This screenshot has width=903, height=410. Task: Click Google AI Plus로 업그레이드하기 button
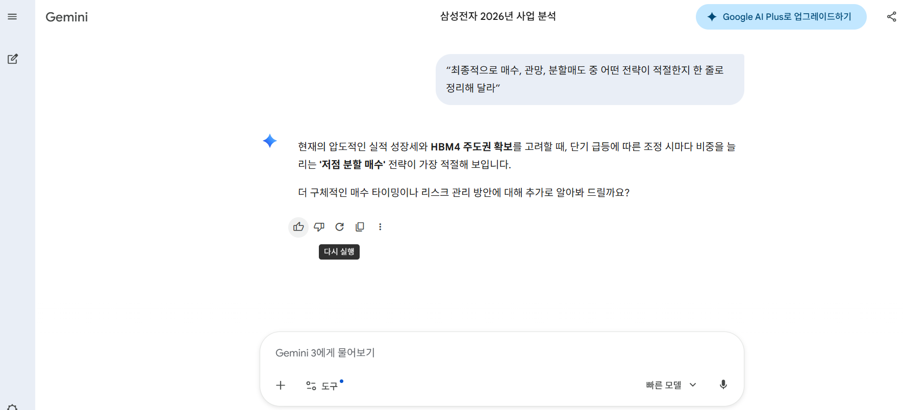point(781,17)
